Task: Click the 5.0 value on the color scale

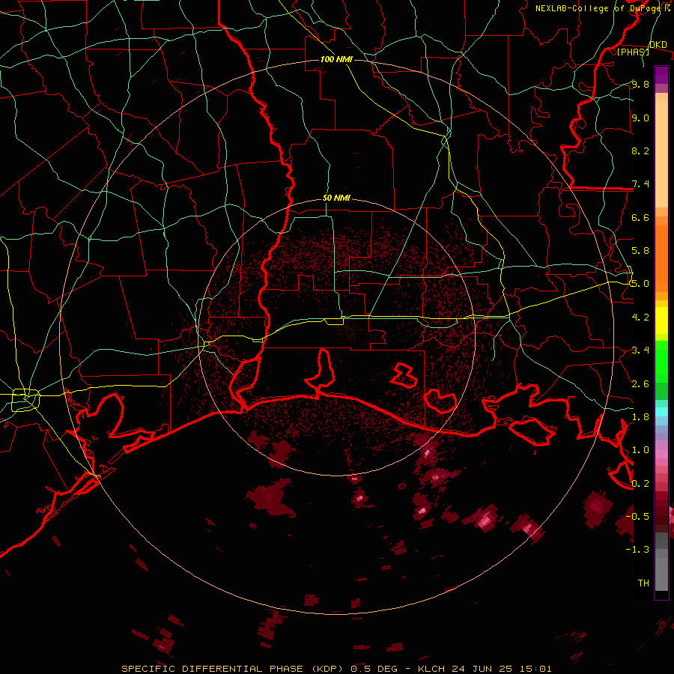Action: pos(640,284)
